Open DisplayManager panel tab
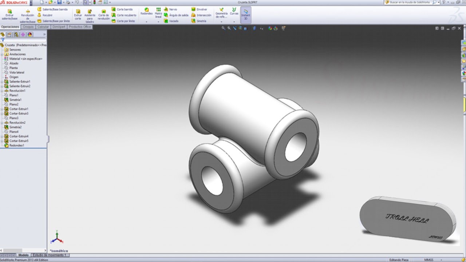 (30, 35)
